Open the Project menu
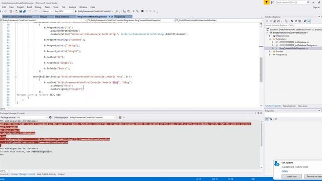Image resolution: width=322 pixels, height=181 pixels. pyautogui.click(x=20, y=7)
